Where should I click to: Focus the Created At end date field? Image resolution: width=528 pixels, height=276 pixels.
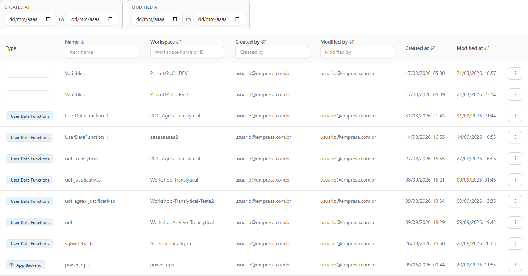[x=92, y=19]
